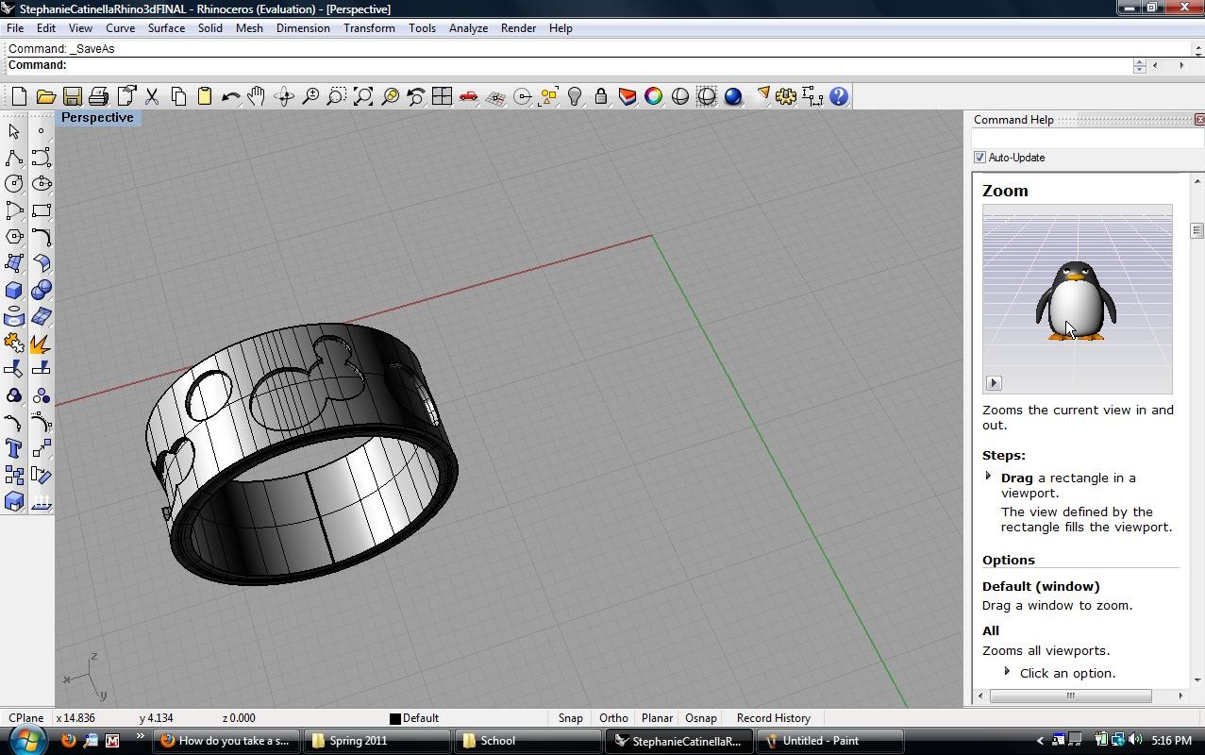The width and height of the screenshot is (1205, 755).
Task: Select the Rotate View tool
Action: [x=283, y=96]
